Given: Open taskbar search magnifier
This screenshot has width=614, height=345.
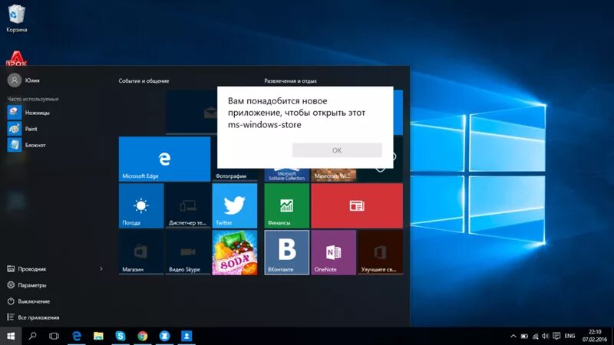Looking at the screenshot, I should (32, 336).
